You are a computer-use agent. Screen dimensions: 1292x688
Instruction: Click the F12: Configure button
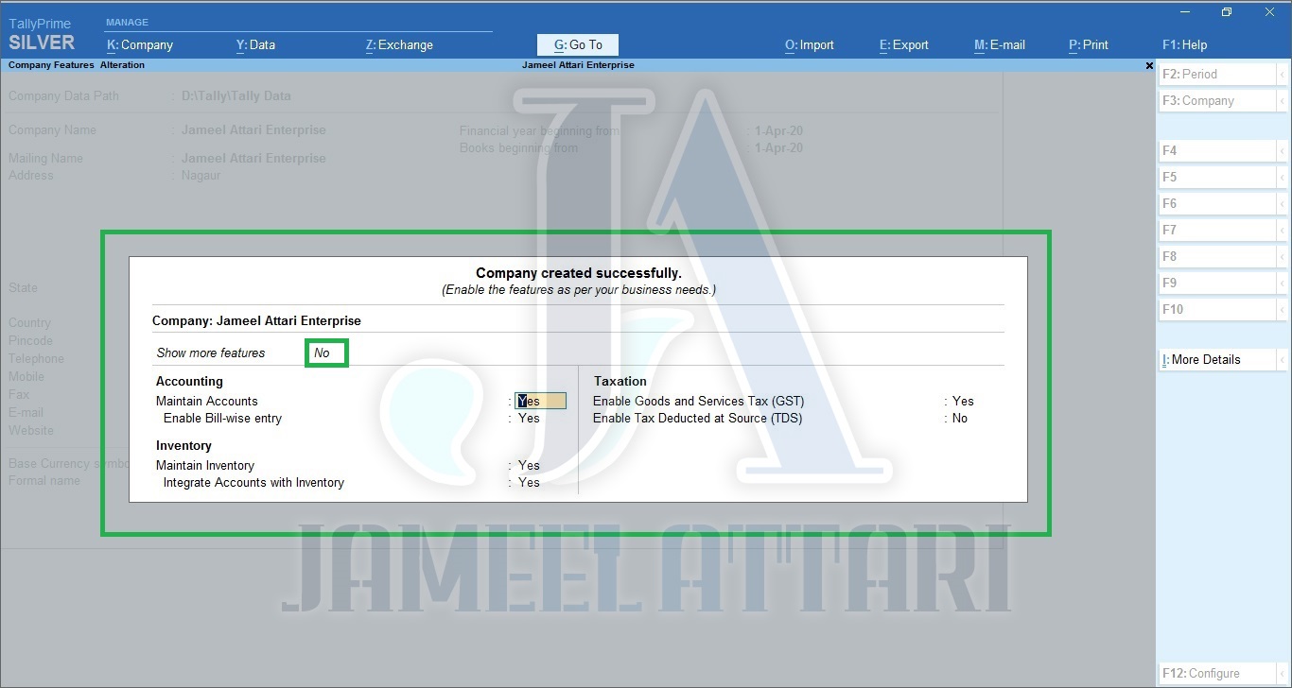click(x=1216, y=673)
